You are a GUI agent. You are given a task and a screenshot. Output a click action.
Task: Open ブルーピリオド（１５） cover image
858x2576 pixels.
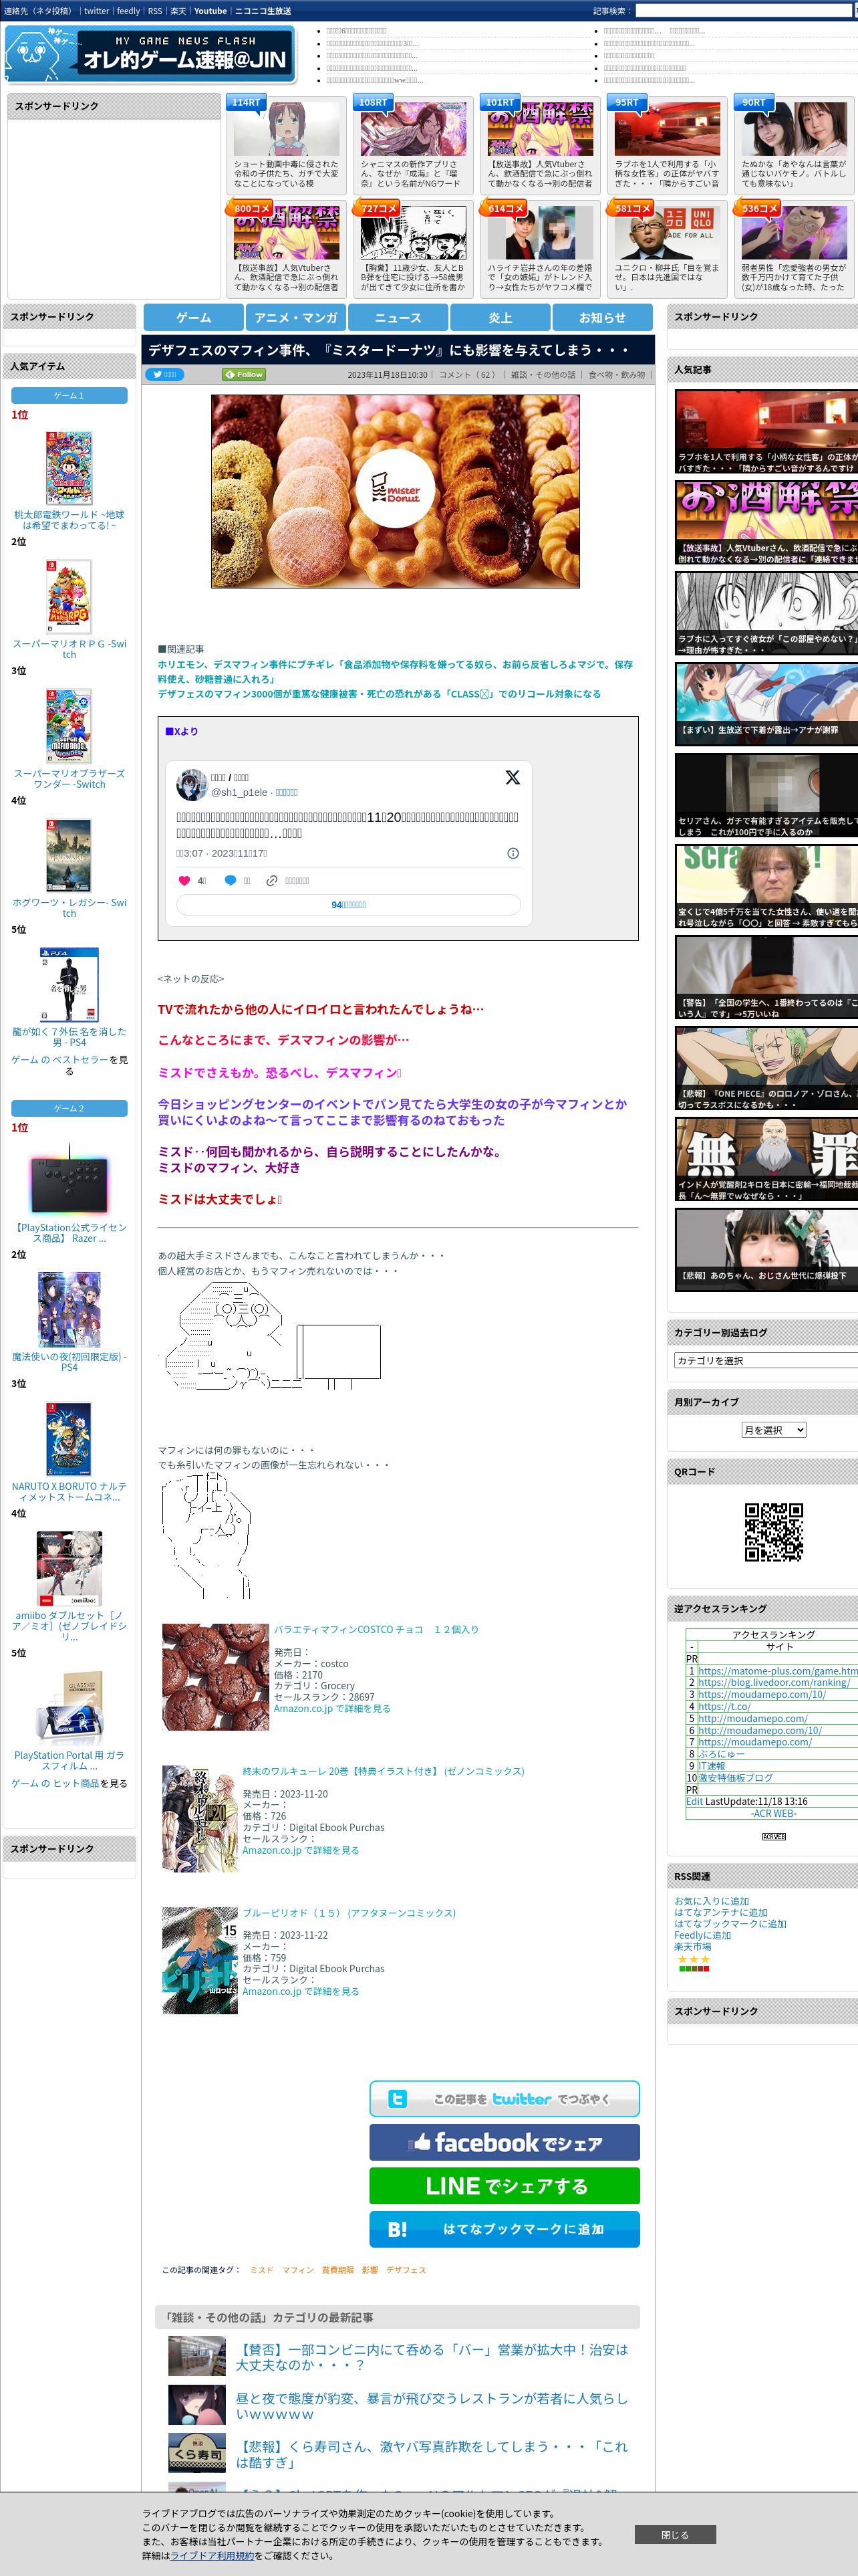tap(200, 1960)
